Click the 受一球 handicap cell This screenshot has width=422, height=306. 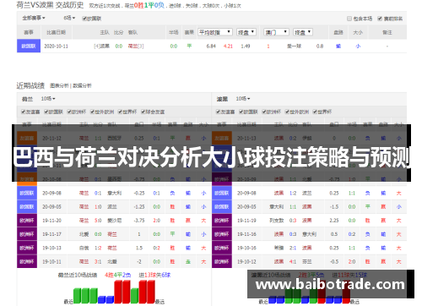point(294,46)
